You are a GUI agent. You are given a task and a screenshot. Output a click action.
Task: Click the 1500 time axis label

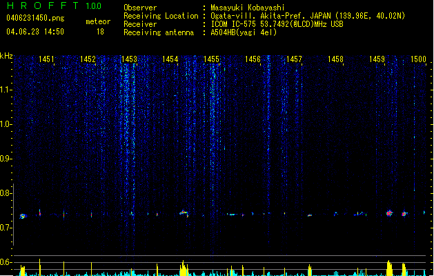[418, 59]
